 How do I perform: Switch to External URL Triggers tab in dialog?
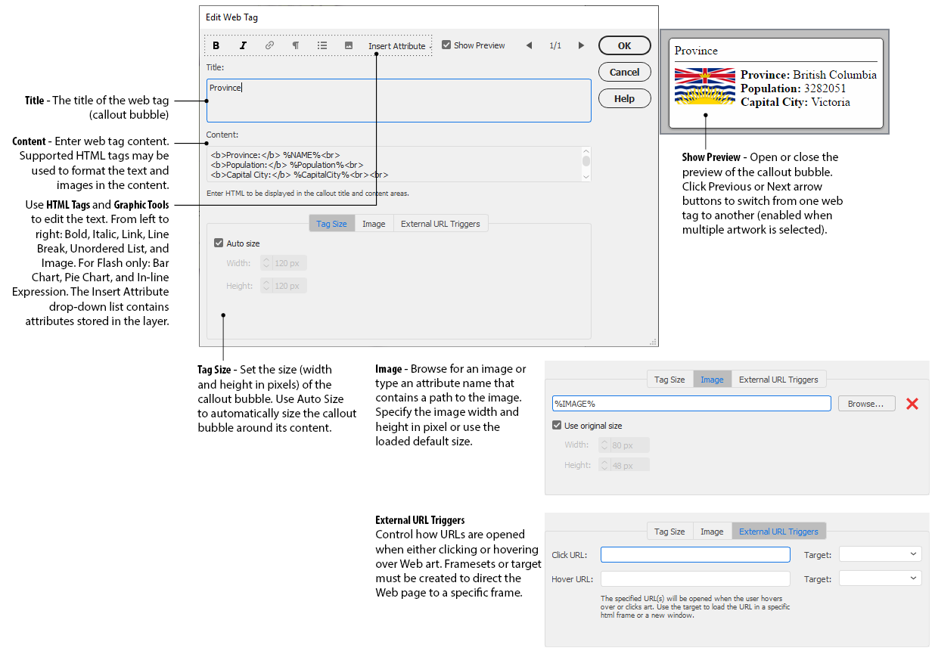(x=440, y=224)
